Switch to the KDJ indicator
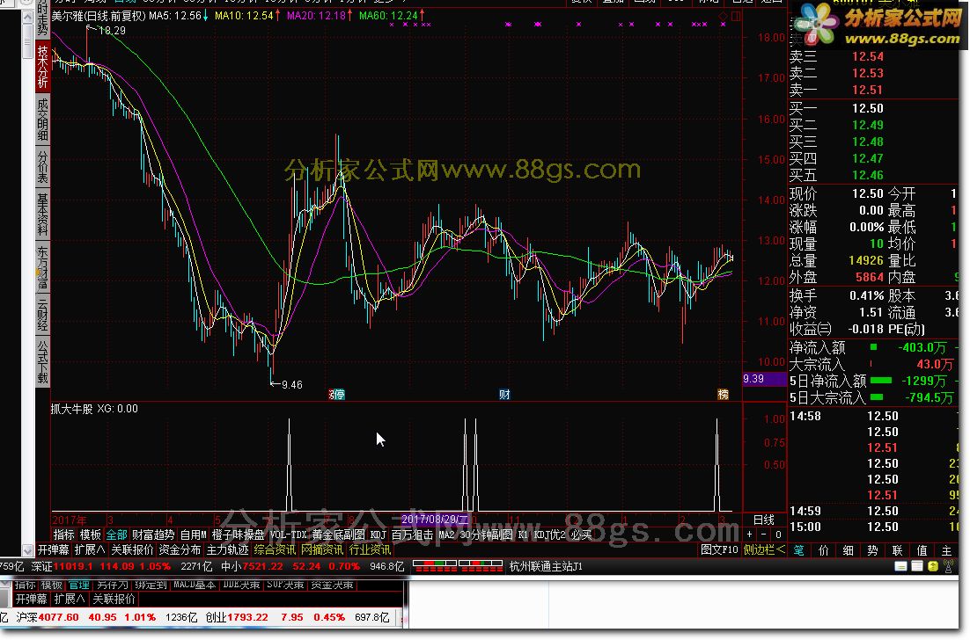The image size is (970, 640). 378,535
